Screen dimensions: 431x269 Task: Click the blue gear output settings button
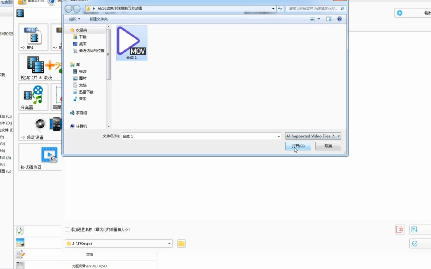[x=400, y=13]
